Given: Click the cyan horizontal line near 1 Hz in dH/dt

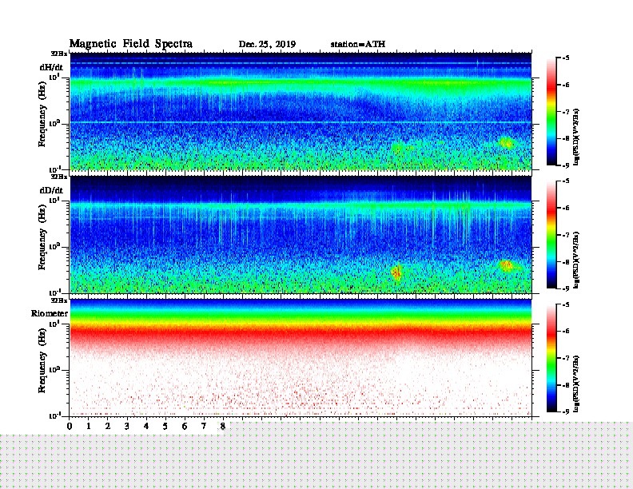Looking at the screenshot, I should [301, 122].
